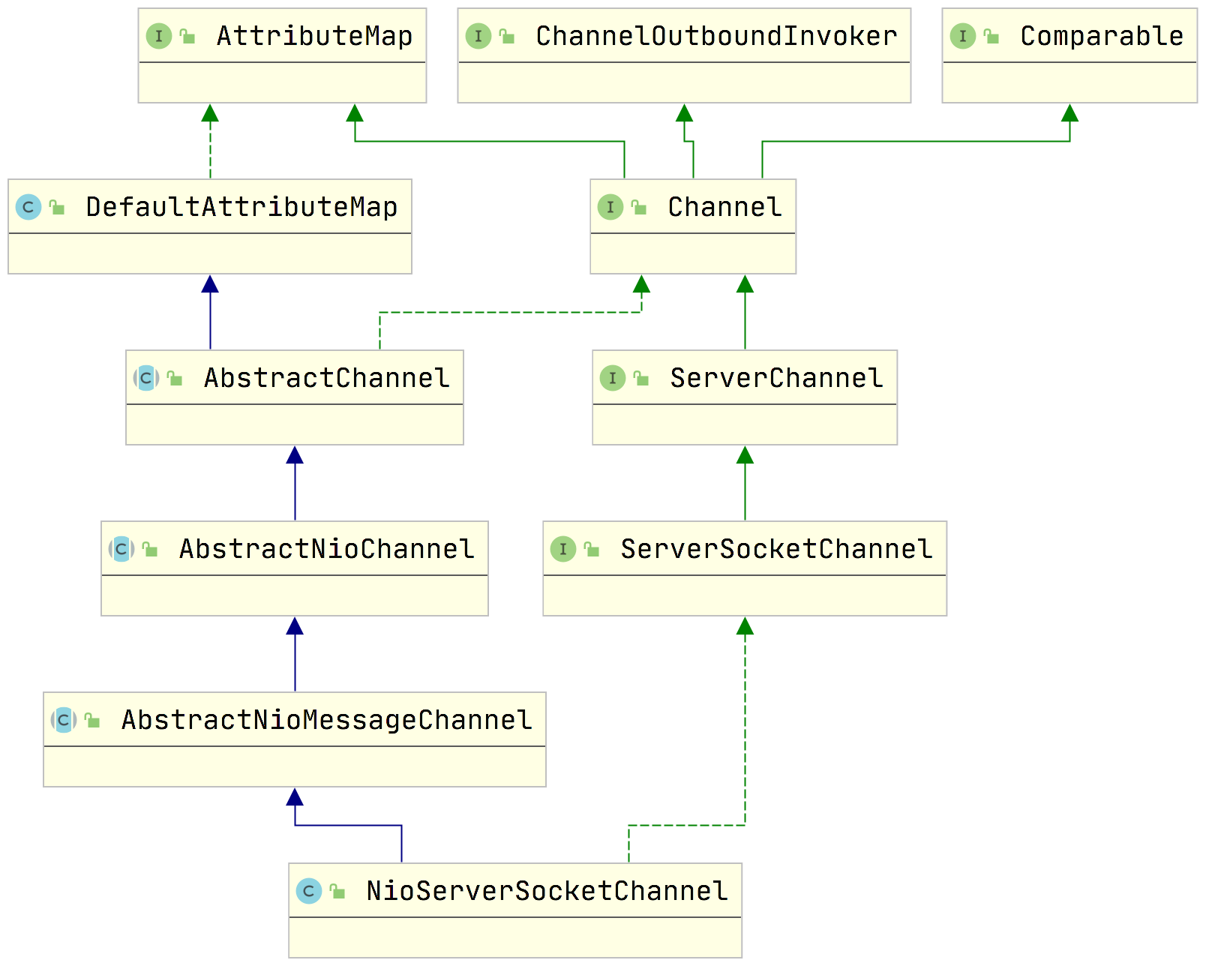Image resolution: width=1212 pixels, height=972 pixels.
Task: Select the Channel interface node title
Action: click(x=725, y=207)
